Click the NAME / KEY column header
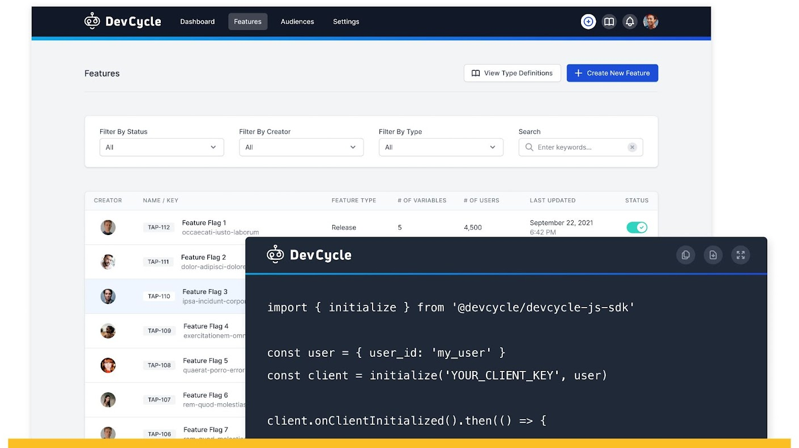Viewport: 799px width, 448px height. click(161, 200)
